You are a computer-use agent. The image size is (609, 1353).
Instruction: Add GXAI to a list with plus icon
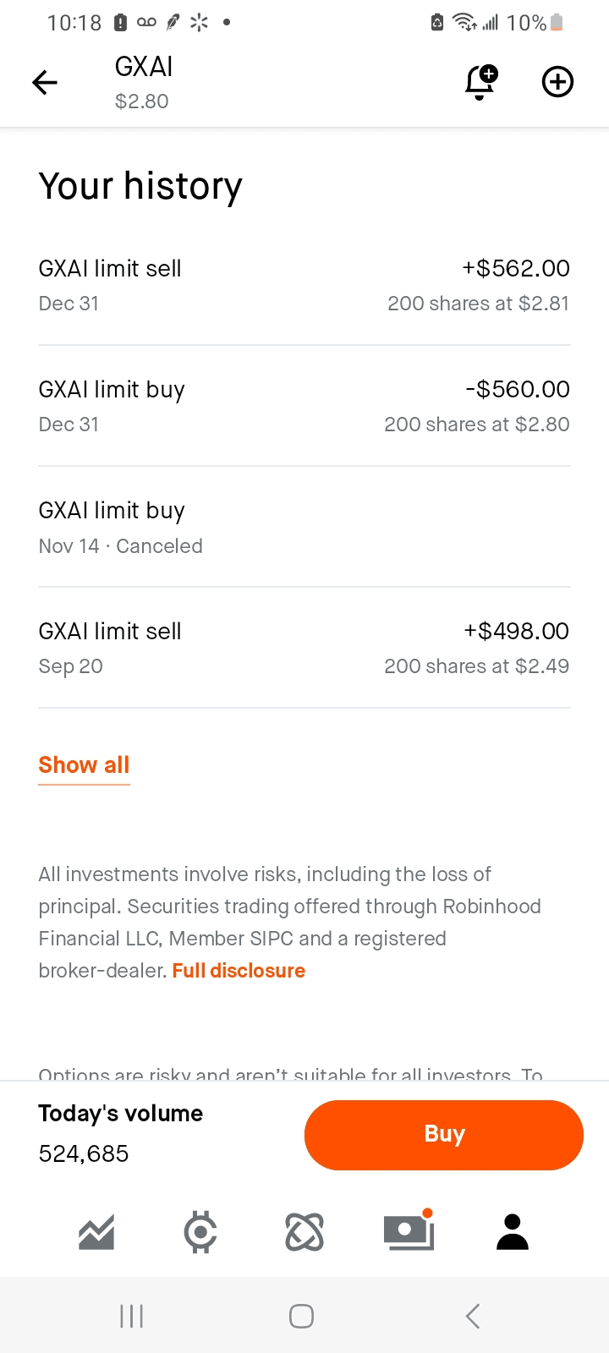557,82
